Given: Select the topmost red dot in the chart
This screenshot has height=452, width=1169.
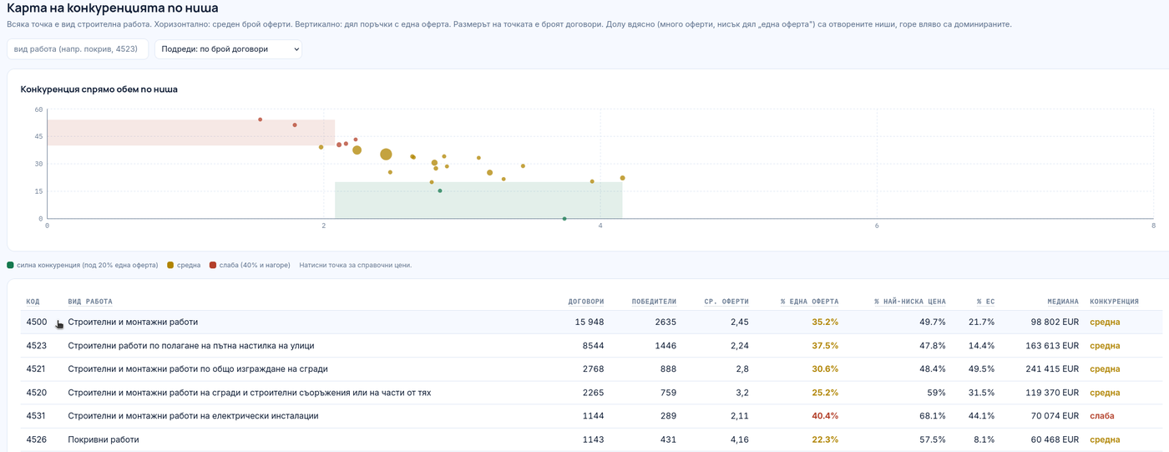Looking at the screenshot, I should pyautogui.click(x=261, y=119).
